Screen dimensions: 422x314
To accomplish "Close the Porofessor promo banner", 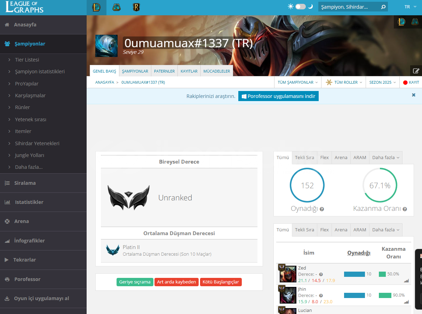I will 414,95.
